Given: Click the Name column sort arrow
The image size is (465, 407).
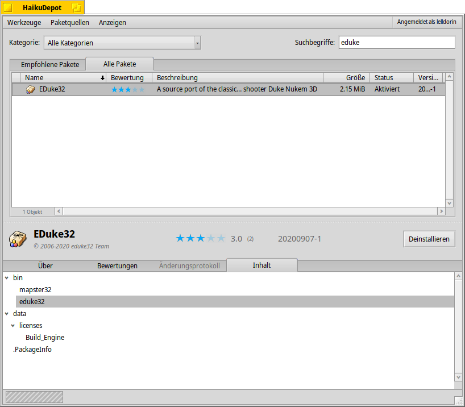Looking at the screenshot, I should [x=102, y=78].
